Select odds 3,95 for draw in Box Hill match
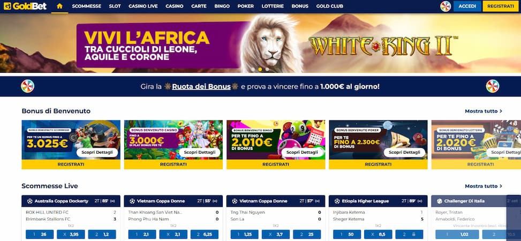The image size is (521, 241). [71, 235]
